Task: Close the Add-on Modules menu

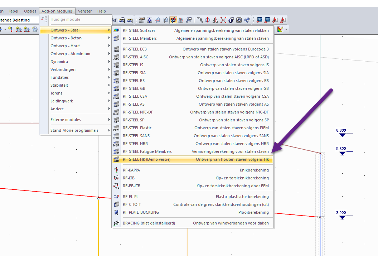Action: pos(57,11)
